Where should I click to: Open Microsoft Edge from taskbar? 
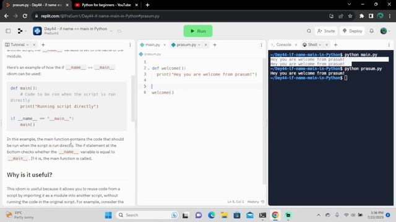point(212,215)
